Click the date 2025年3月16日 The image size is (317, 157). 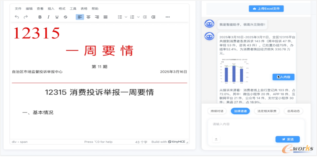pyautogui.click(x=174, y=72)
